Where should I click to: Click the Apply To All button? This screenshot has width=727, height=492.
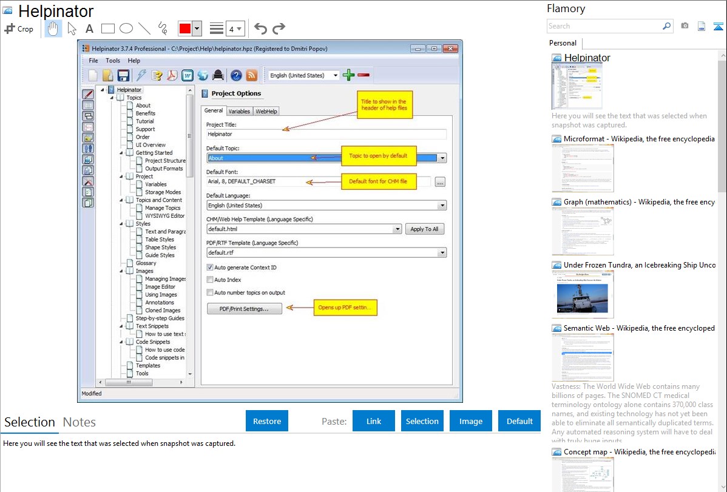tap(424, 229)
